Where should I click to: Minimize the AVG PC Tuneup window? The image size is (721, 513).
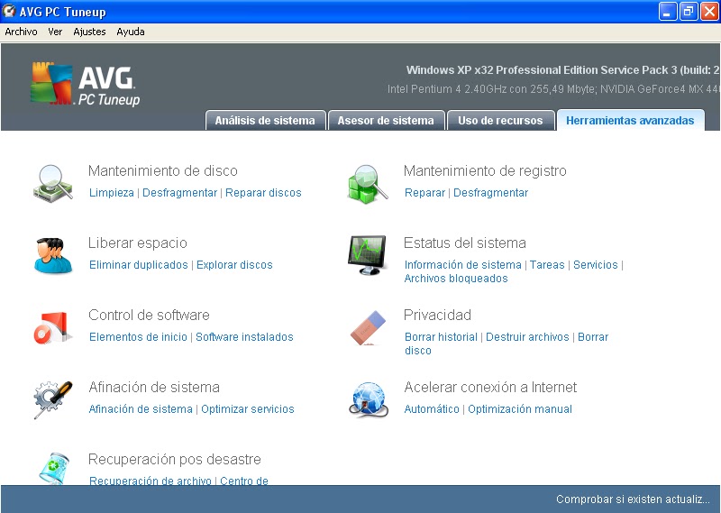coord(668,12)
